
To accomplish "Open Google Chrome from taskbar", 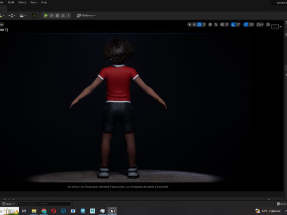I will 44,211.
